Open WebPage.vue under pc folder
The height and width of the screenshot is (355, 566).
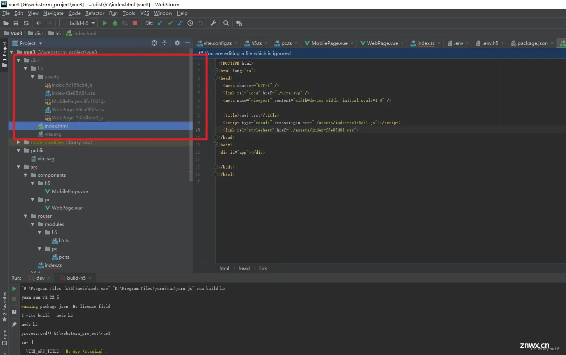[67, 208]
